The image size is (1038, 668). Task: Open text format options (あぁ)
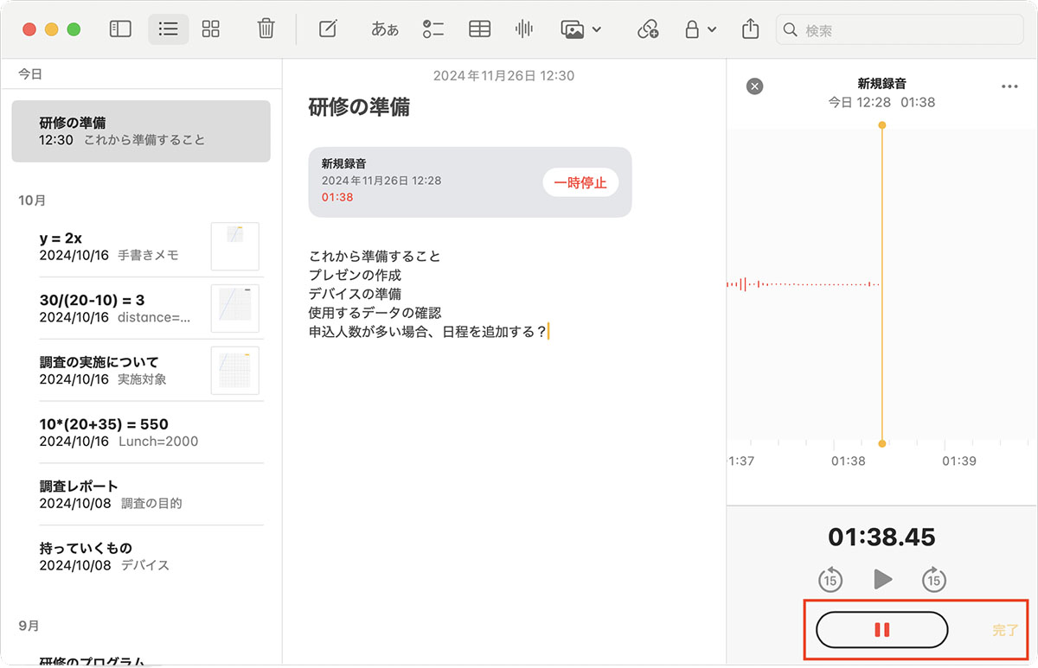(x=385, y=29)
